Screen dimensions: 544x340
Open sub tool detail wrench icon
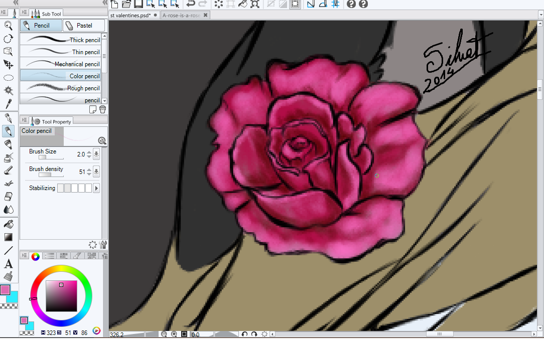[103, 245]
